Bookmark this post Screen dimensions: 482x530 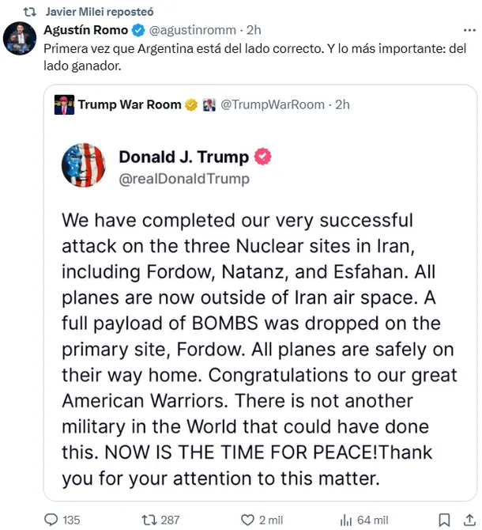point(445,520)
